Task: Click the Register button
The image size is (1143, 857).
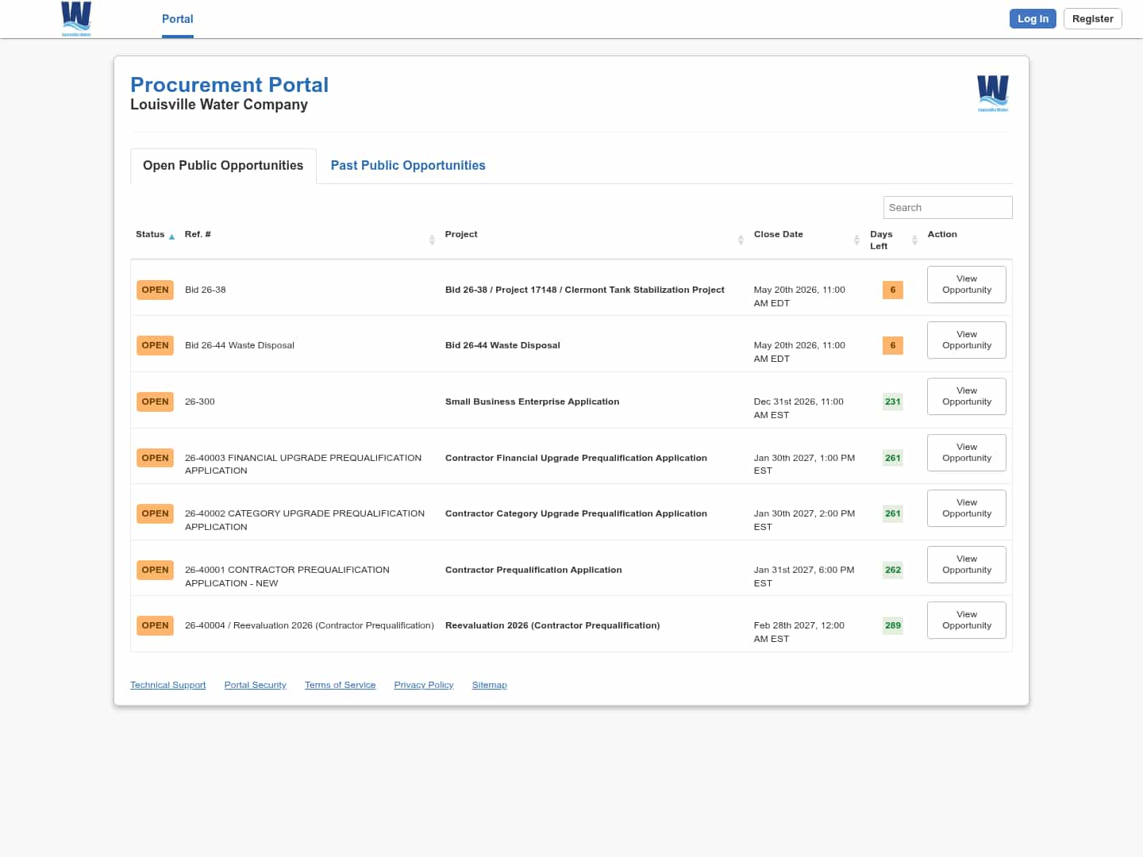Action: [x=1092, y=19]
